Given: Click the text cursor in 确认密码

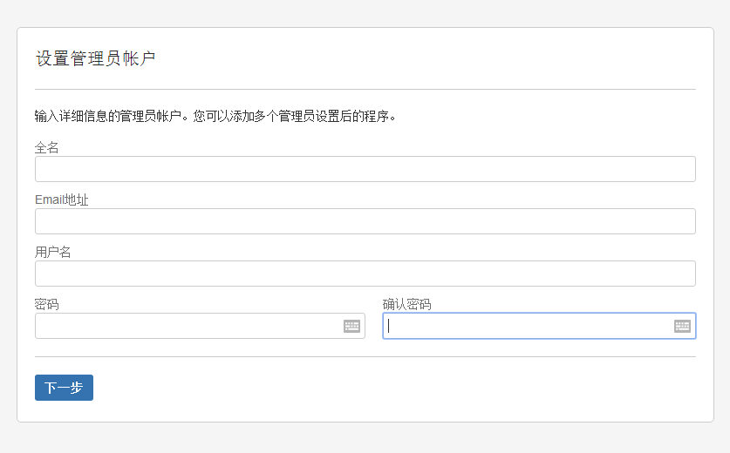Looking at the screenshot, I should pyautogui.click(x=389, y=326).
